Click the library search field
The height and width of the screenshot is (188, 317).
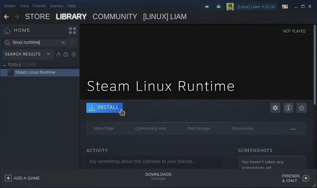(x=35, y=42)
